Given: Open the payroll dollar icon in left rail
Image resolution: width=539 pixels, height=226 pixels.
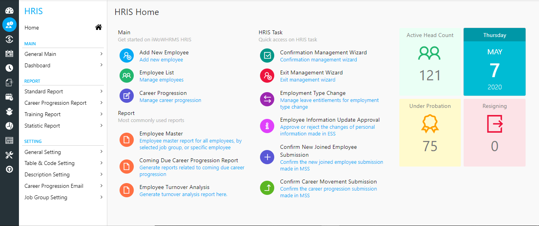Looking at the screenshot, I should tap(9, 39).
